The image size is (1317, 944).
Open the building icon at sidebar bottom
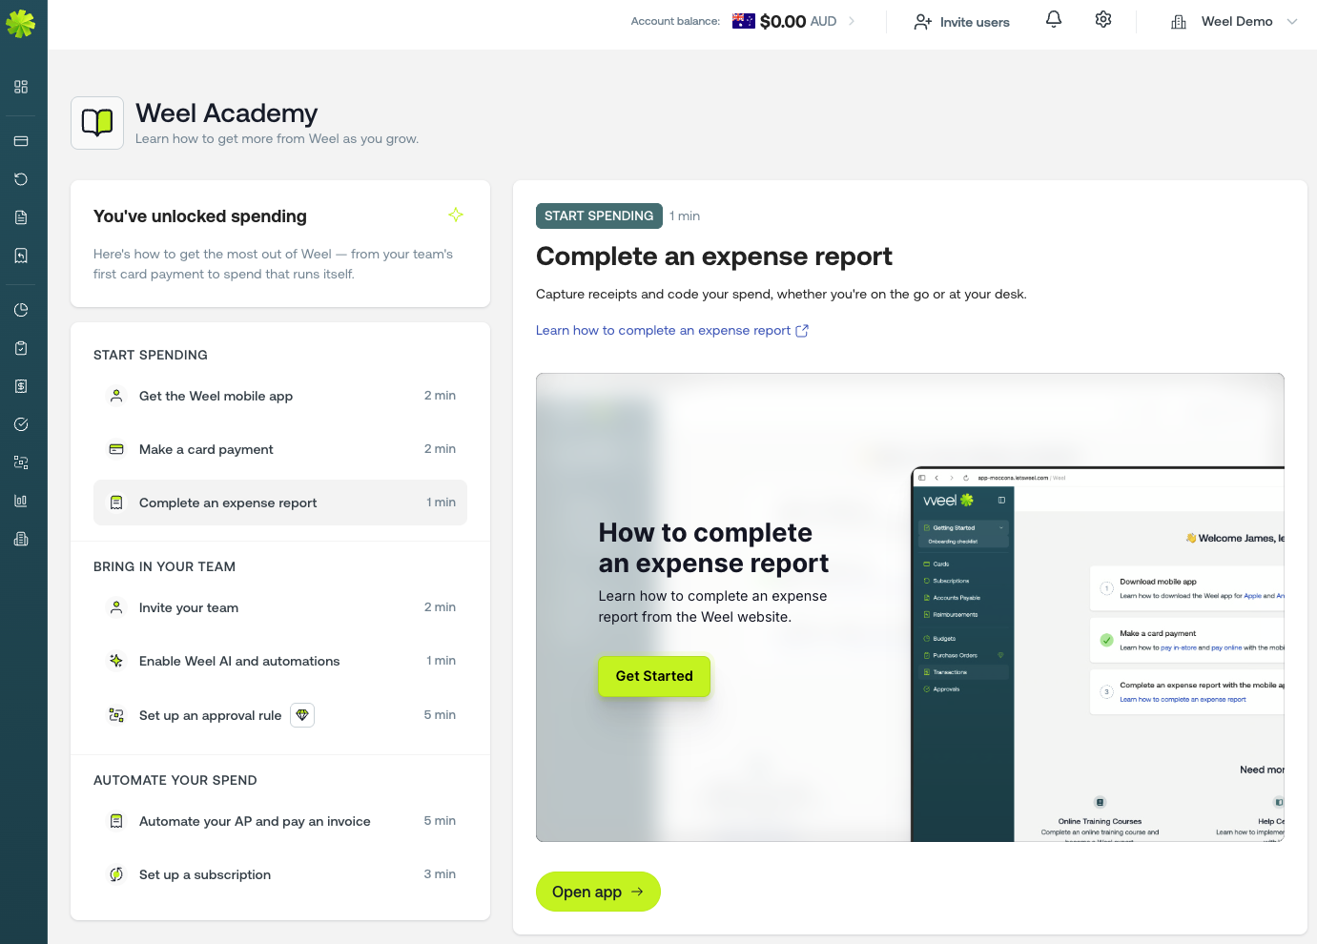(x=21, y=539)
